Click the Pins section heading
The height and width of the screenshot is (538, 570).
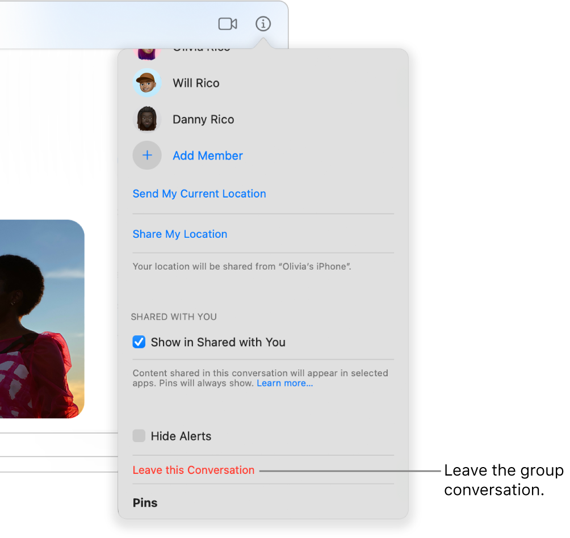145,503
